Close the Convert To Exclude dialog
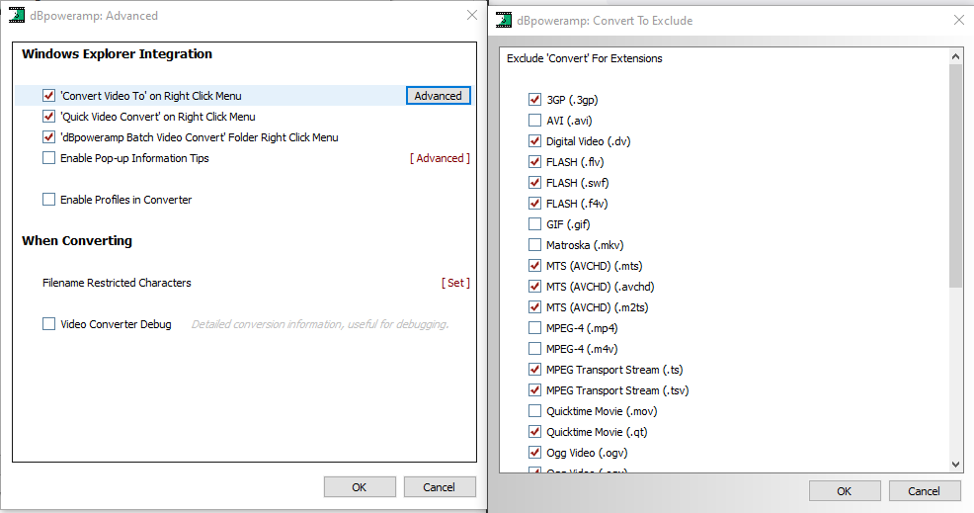The image size is (974, 513). click(x=958, y=20)
